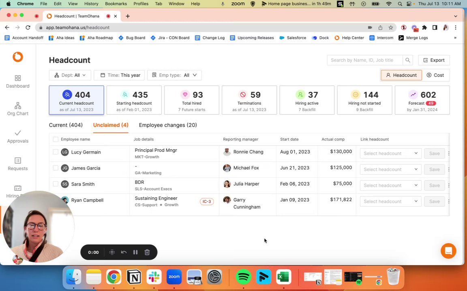Open the Bug Board bookmark
Screen dimensions: 467x291
coord(132,38)
